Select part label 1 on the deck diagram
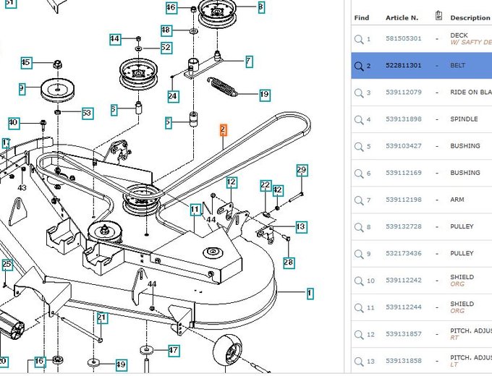This screenshot has width=492, height=376. tap(310, 294)
